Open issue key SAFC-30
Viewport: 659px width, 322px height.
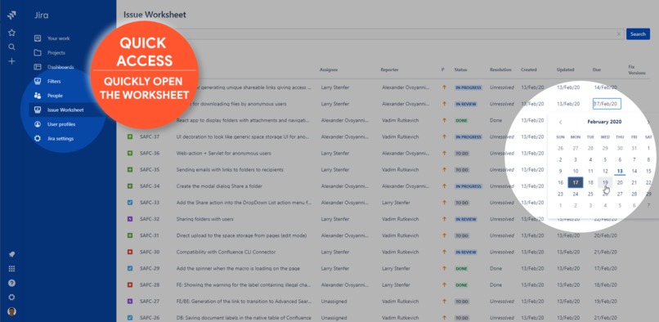[x=150, y=253]
